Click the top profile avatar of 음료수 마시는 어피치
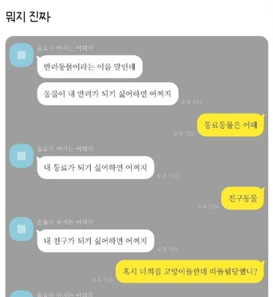273x297 pixels. point(22,55)
